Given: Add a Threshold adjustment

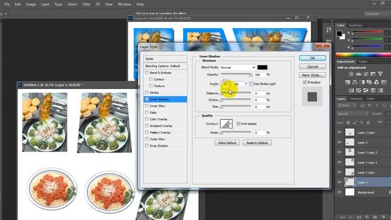Looking at the screenshot, I should point(365,90).
